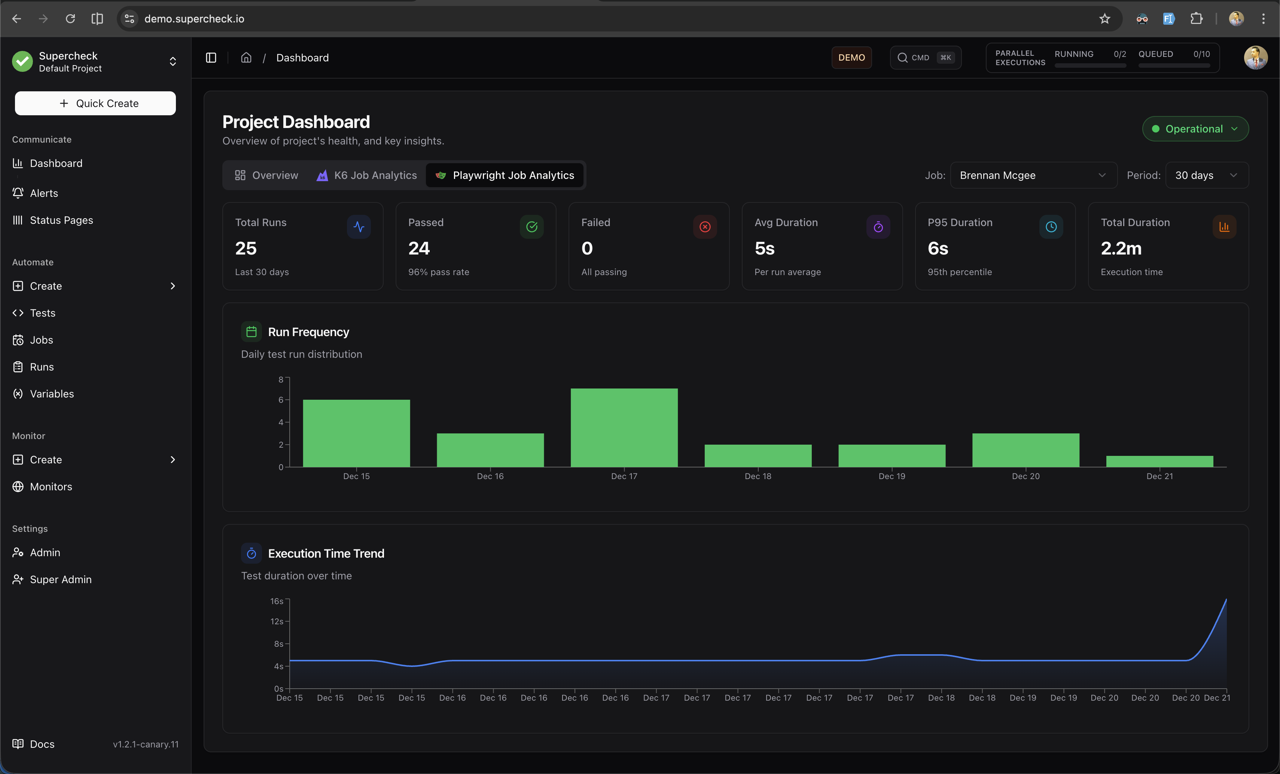Toggle the sidebar panel icon
Viewport: 1280px width, 774px height.
coord(211,58)
